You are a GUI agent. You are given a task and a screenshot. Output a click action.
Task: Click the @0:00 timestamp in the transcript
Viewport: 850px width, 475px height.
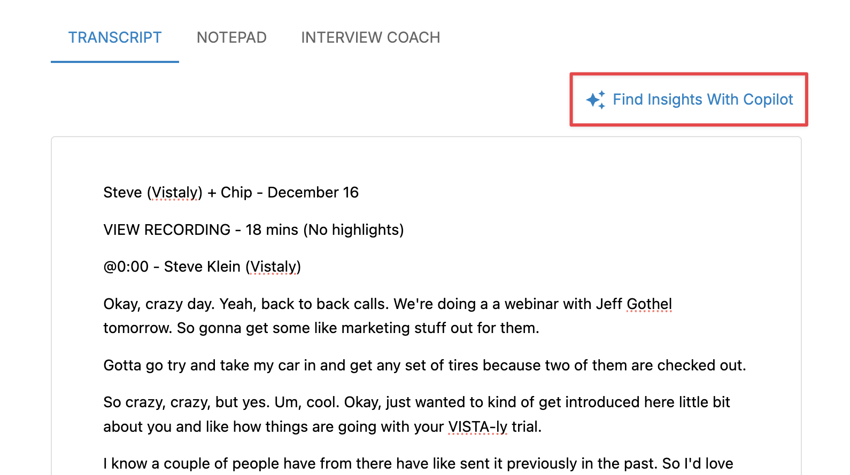[x=126, y=266]
